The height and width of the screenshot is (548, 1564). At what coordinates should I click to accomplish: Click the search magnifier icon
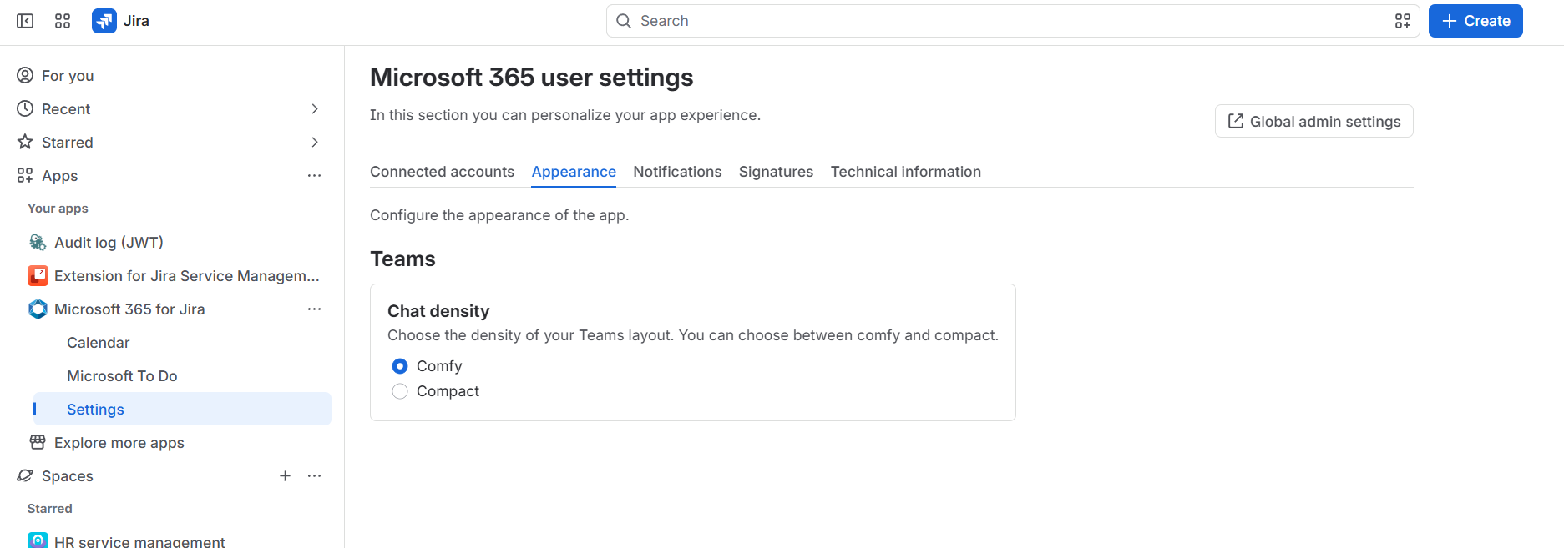[624, 21]
